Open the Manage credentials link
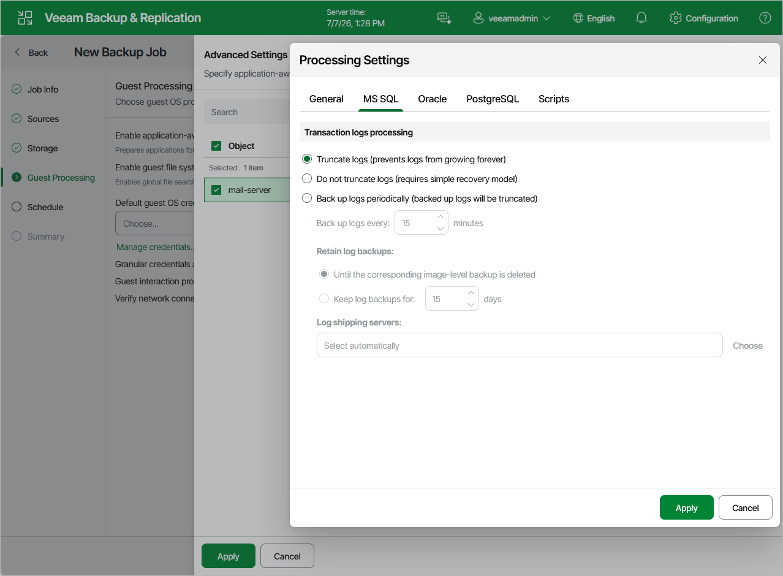This screenshot has height=576, width=783. pos(156,247)
